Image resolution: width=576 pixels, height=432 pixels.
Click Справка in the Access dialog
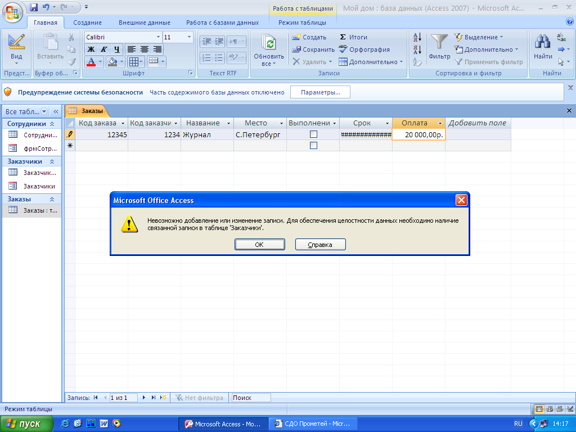(320, 245)
